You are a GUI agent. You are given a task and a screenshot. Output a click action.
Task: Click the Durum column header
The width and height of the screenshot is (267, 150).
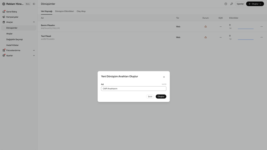click(x=206, y=18)
